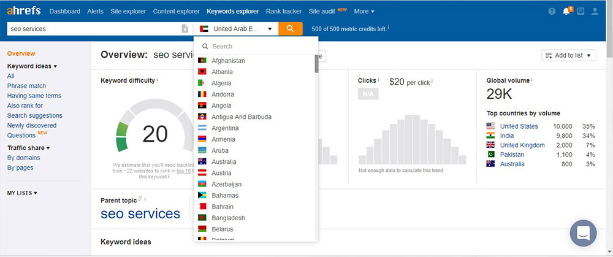Click the India flag in top countries
The height and width of the screenshot is (257, 613).
click(490, 136)
